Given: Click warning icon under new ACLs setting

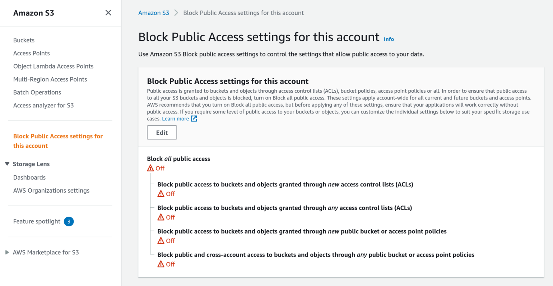Looking at the screenshot, I should (x=161, y=194).
